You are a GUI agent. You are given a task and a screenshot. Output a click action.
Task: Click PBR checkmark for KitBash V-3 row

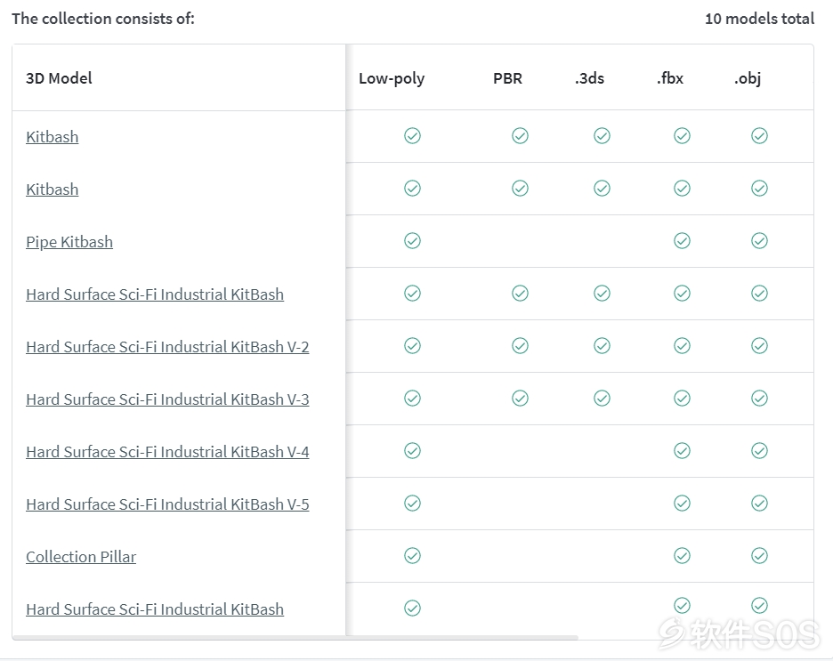[520, 399]
